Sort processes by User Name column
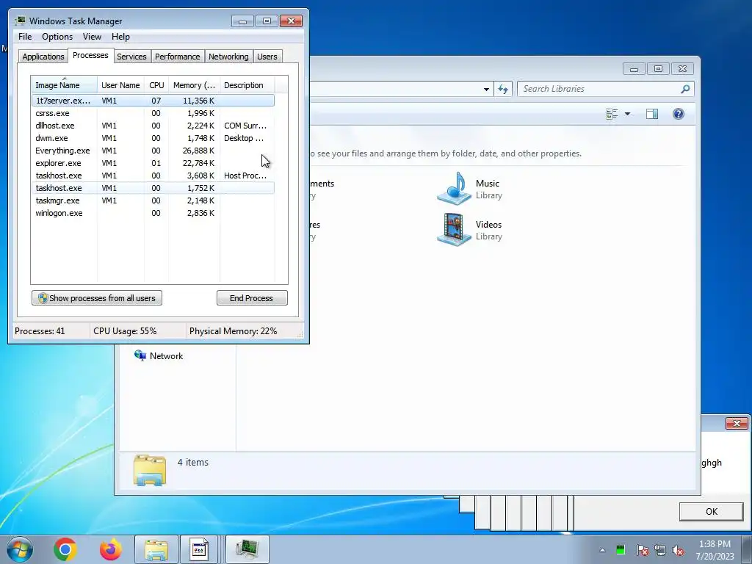The image size is (752, 564). click(120, 85)
